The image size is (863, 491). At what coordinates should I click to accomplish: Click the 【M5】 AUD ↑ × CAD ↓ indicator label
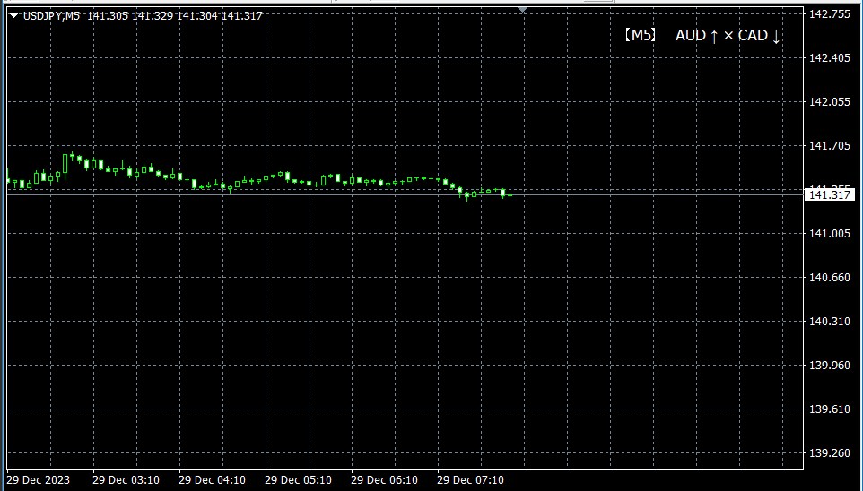coord(702,36)
